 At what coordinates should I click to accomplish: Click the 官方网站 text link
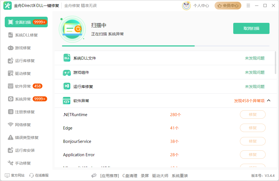click(x=18, y=175)
